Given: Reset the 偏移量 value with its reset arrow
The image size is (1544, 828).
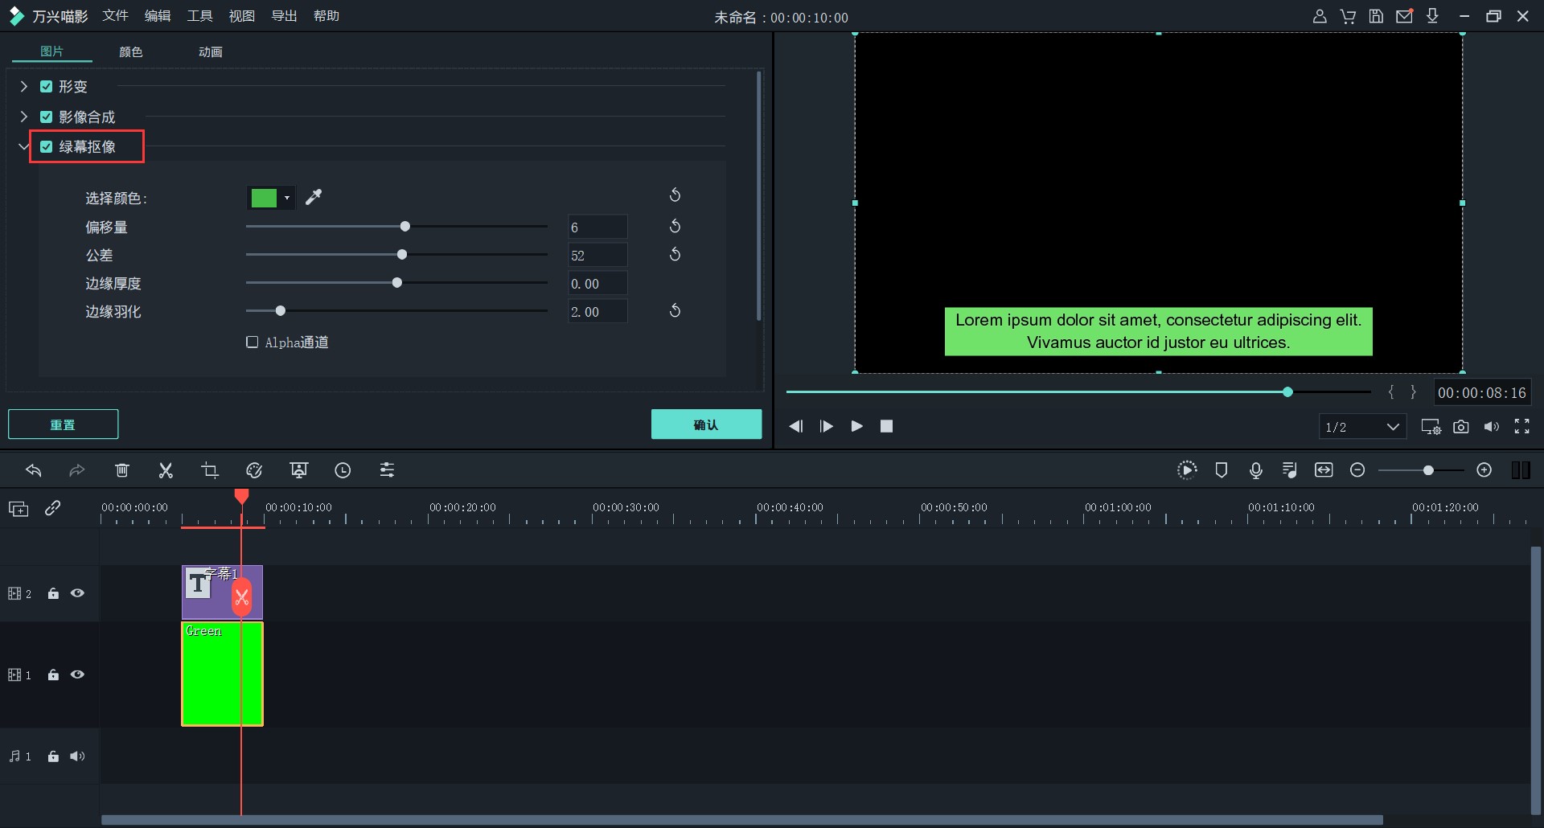Looking at the screenshot, I should pyautogui.click(x=675, y=227).
